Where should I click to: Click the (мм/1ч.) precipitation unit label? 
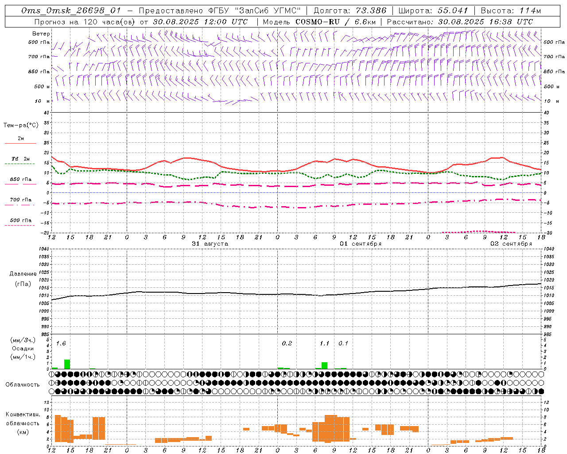pos(23,357)
